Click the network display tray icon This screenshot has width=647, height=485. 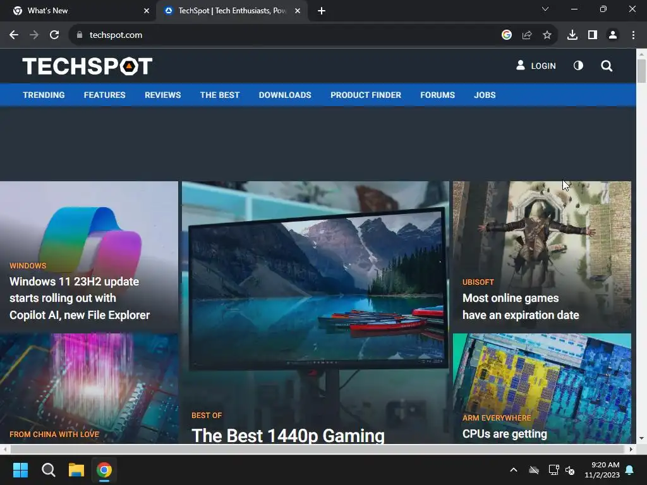553,470
